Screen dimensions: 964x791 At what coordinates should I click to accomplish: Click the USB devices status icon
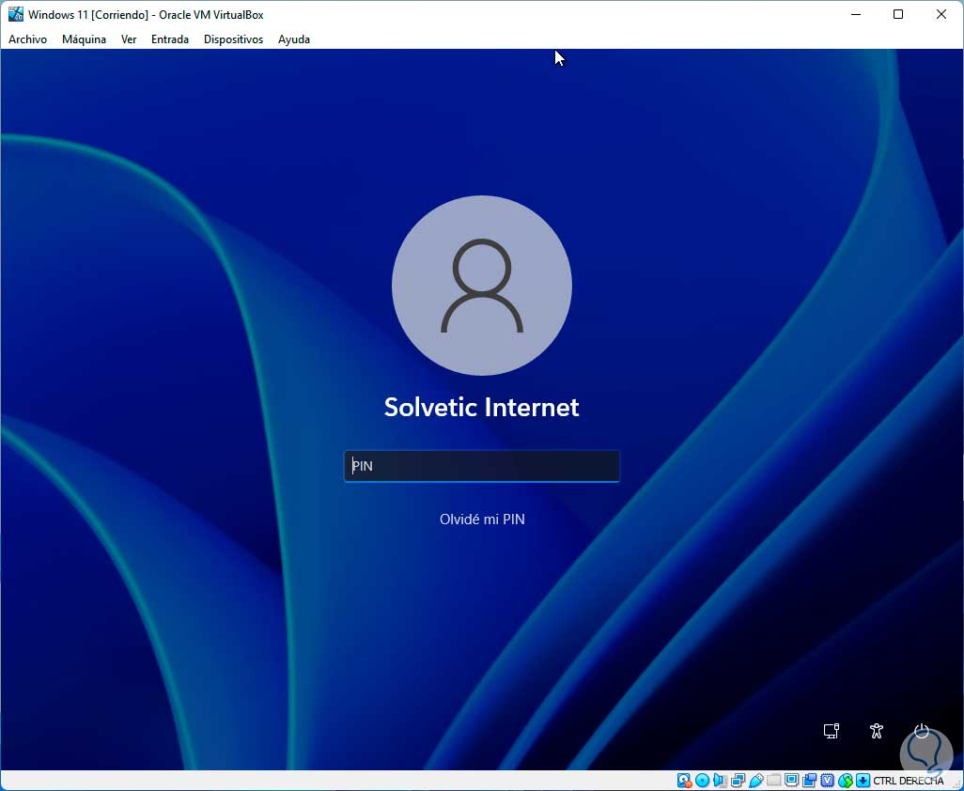point(756,781)
